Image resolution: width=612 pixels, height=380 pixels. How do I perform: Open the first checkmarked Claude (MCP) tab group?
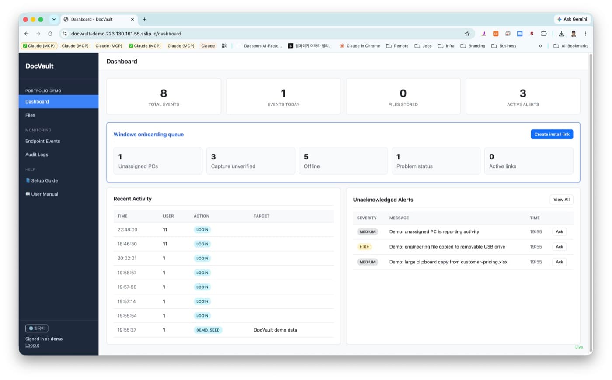coord(39,46)
